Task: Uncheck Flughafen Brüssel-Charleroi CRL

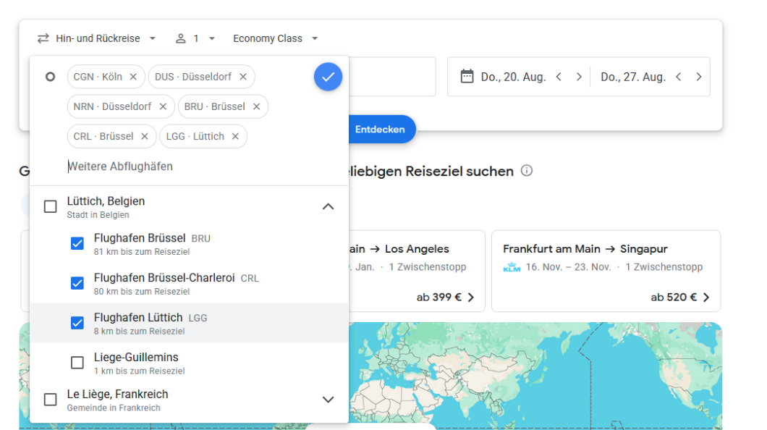Action: pos(77,283)
